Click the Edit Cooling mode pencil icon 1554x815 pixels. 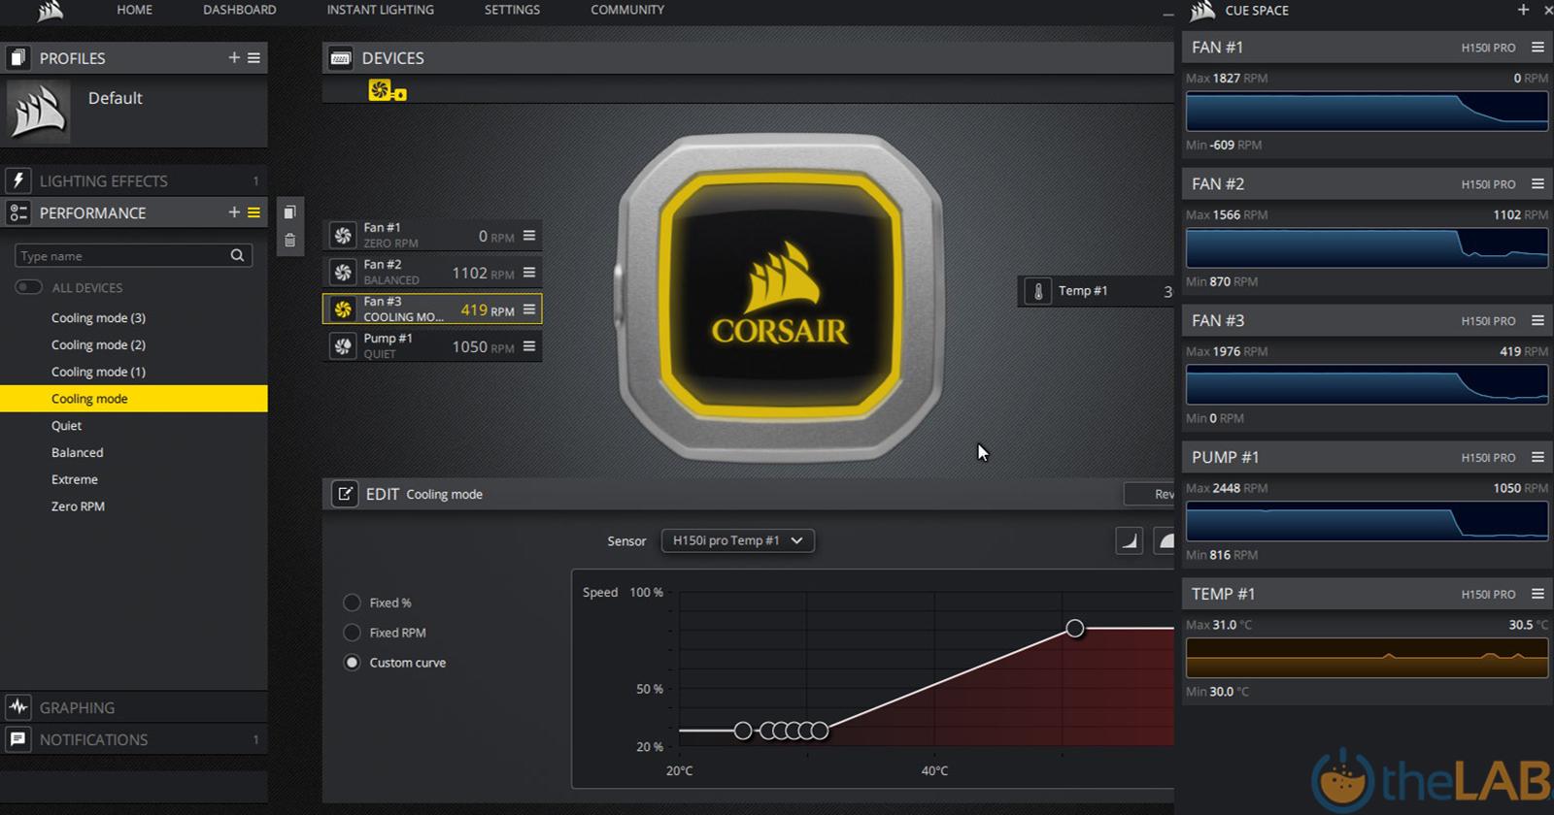point(345,494)
